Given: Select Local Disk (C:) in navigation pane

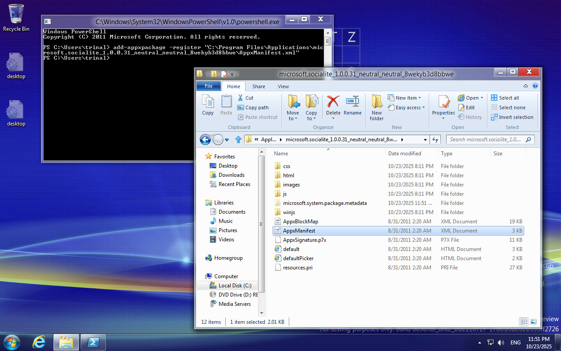Looking at the screenshot, I should pyautogui.click(x=234, y=286).
